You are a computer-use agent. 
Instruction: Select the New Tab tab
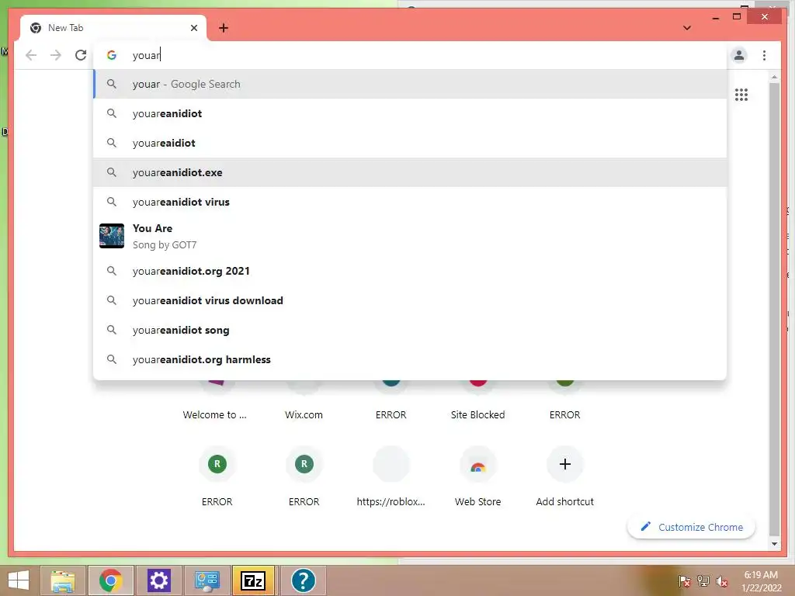[x=113, y=28]
